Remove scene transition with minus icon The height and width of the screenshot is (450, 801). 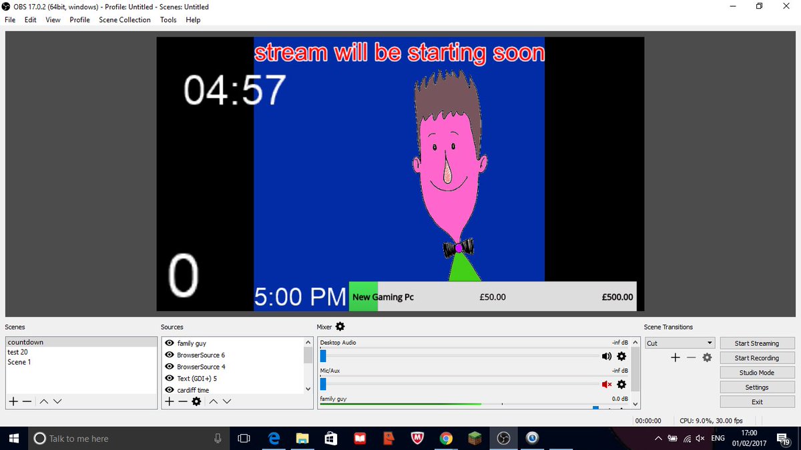(x=692, y=357)
